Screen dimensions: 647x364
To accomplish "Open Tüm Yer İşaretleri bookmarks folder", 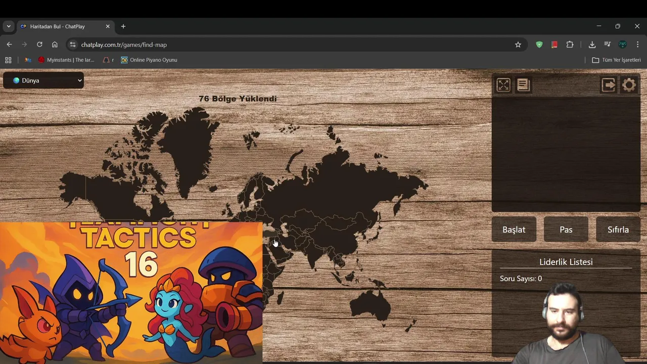I will click(616, 60).
